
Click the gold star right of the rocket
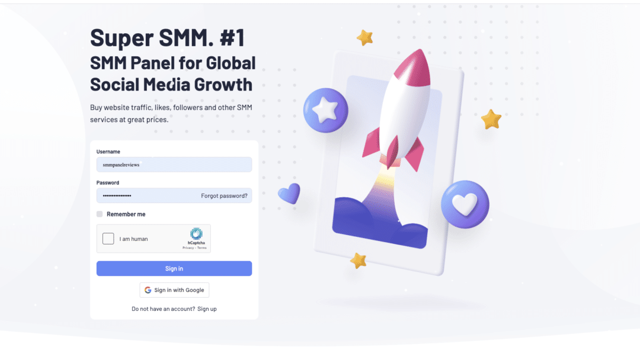coord(491,119)
